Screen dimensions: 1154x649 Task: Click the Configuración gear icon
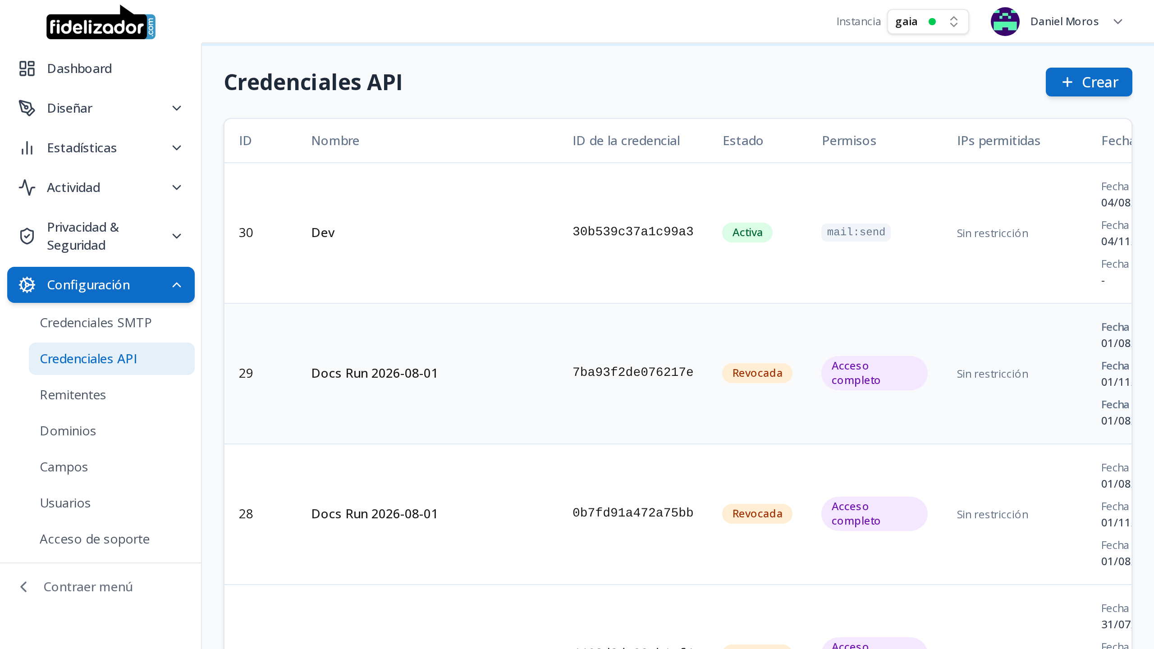27,285
